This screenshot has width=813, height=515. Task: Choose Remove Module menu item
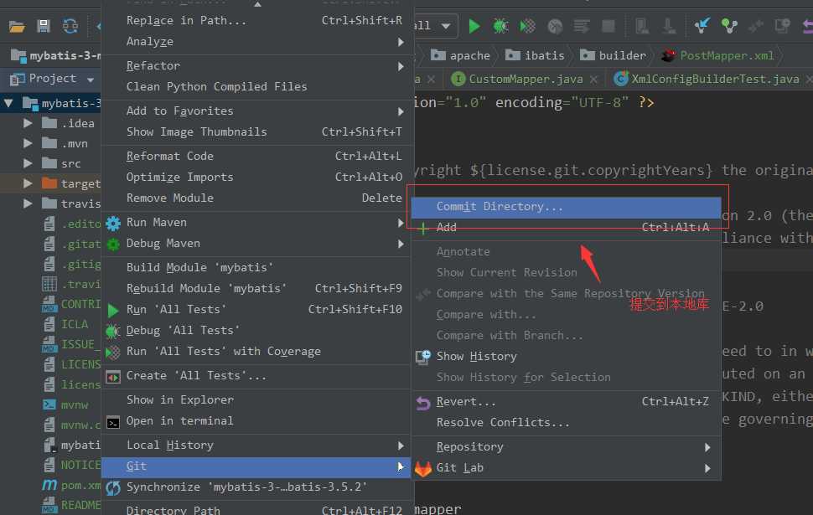256,198
